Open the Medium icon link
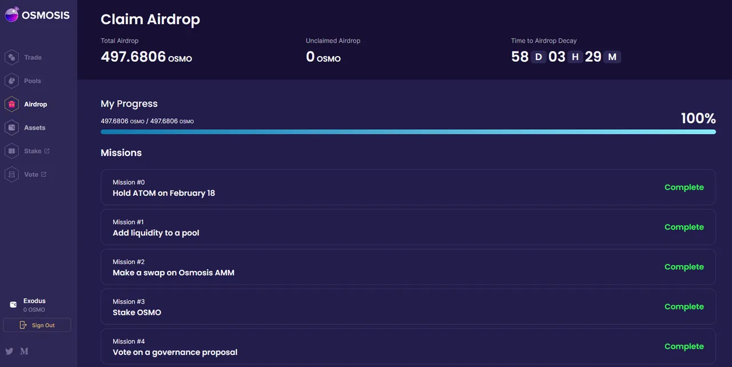Viewport: 732px width, 367px height. tap(24, 351)
